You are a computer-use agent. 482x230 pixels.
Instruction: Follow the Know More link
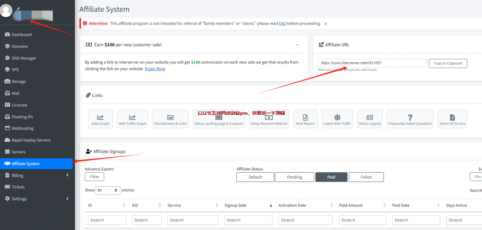(x=155, y=69)
